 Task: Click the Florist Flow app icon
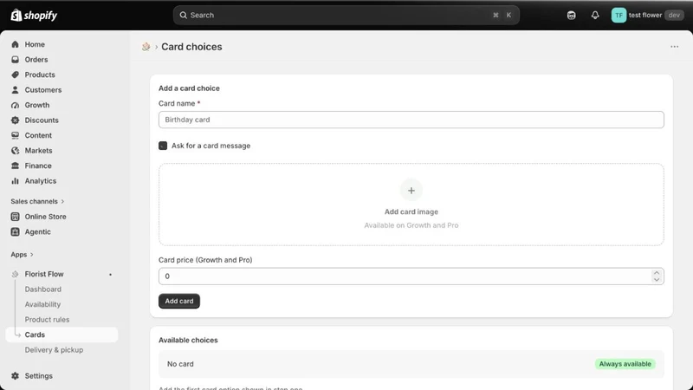pos(15,274)
